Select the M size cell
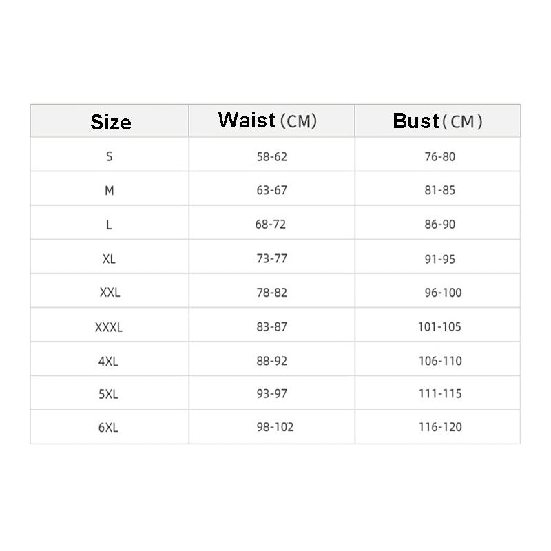 110,190
